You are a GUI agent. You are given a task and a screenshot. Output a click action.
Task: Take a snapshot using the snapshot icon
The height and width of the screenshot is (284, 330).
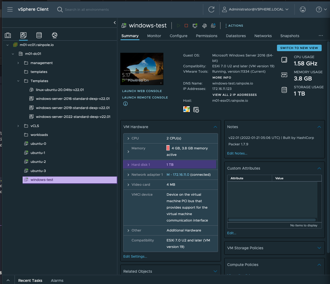pyautogui.click(x=213, y=26)
